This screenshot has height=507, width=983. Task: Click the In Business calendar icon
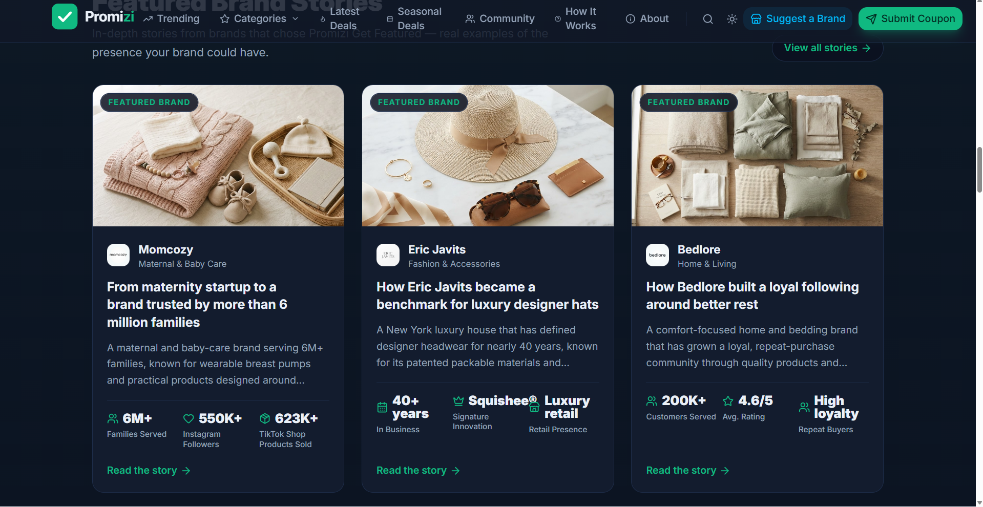pos(382,408)
